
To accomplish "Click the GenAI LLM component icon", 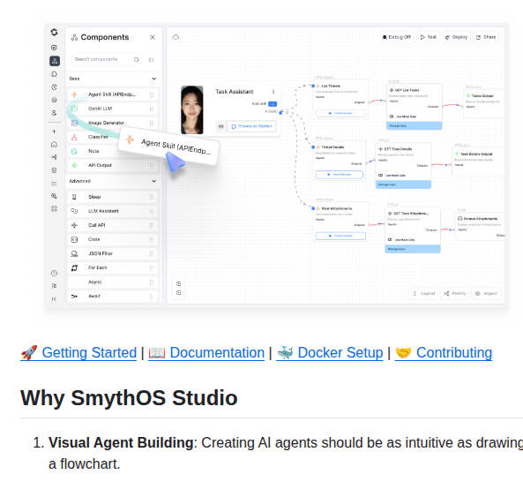I will [x=74, y=109].
